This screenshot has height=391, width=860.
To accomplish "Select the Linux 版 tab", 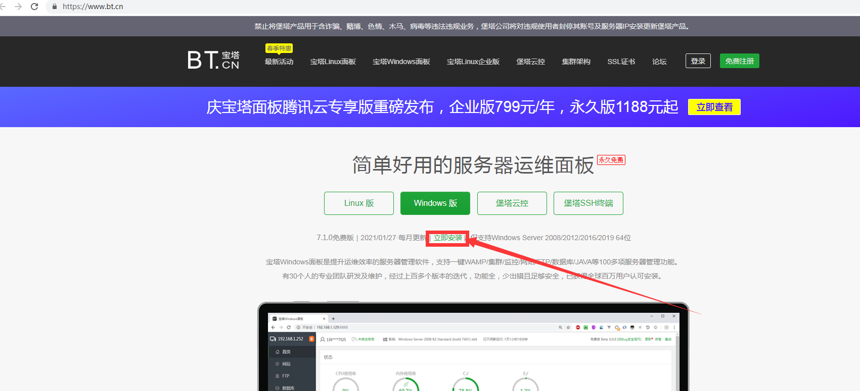I will coord(359,203).
